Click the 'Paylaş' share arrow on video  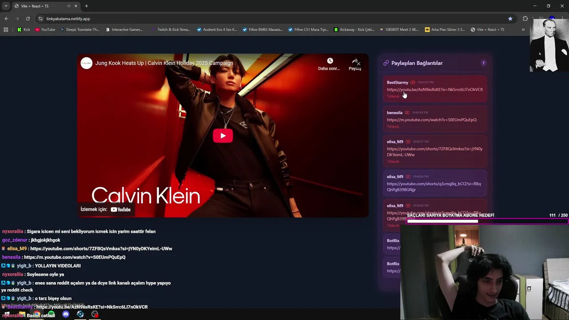(355, 61)
